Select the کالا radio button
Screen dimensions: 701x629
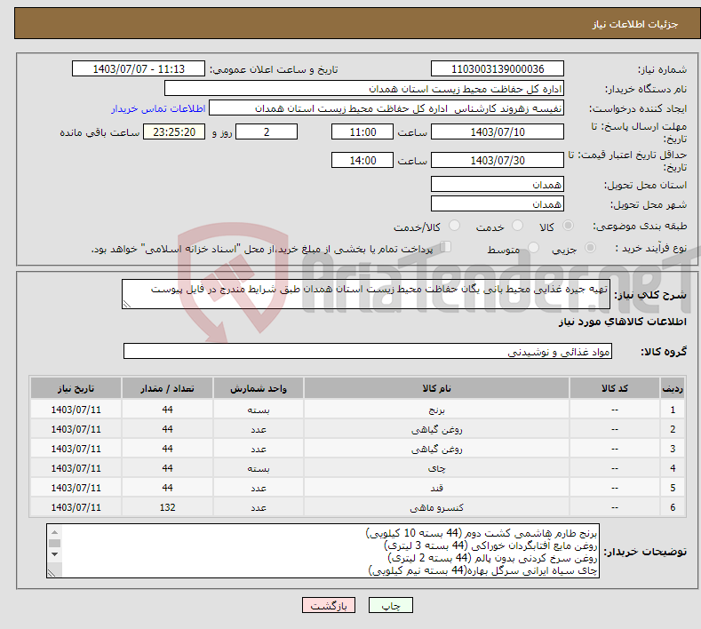[568, 226]
